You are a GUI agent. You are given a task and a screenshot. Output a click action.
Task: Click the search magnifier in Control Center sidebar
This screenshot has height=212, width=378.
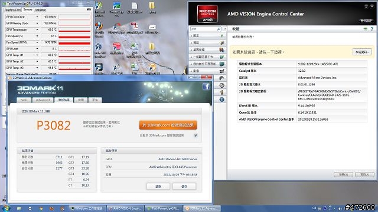pyautogui.click(x=219, y=29)
